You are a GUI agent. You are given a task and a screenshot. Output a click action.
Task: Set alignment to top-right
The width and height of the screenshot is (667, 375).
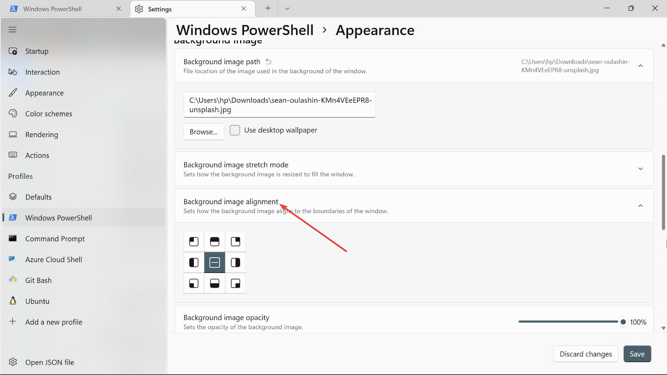click(236, 242)
